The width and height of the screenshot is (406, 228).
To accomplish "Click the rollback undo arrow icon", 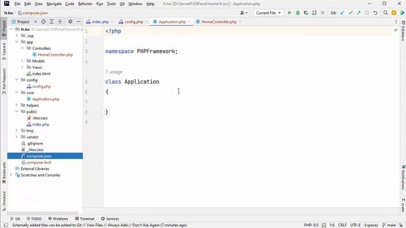I will 376,13.
